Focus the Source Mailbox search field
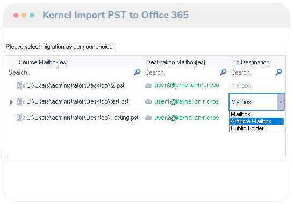293x204 pixels. tap(71, 72)
